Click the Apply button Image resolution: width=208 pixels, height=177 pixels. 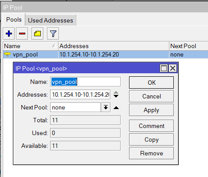point(151,110)
